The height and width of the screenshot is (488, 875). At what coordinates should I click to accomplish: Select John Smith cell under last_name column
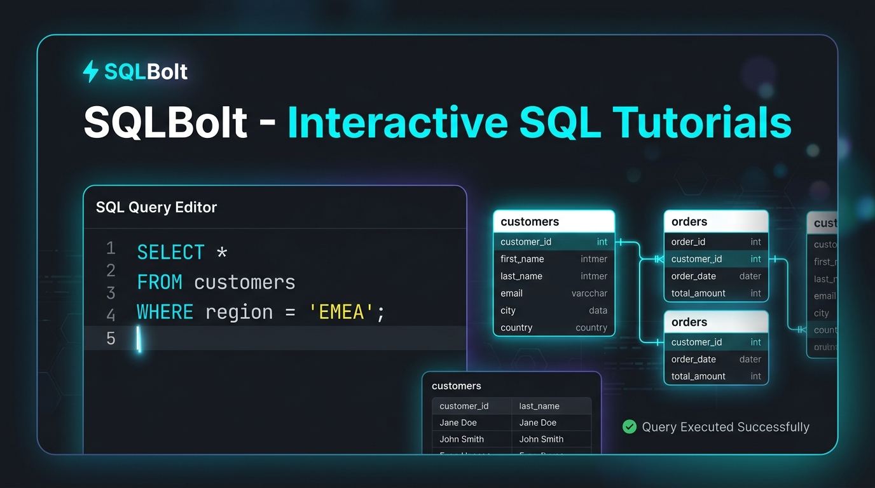[x=551, y=439]
